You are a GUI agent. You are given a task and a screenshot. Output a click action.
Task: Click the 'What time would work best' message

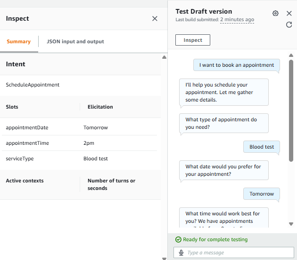pos(224,218)
